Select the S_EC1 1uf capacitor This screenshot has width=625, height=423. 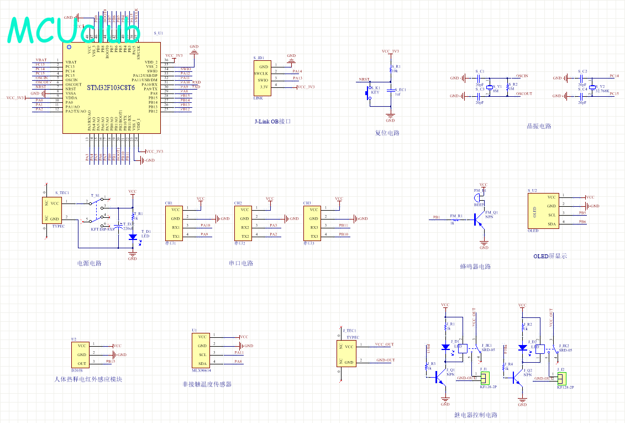(391, 91)
